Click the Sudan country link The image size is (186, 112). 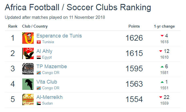click(47, 103)
